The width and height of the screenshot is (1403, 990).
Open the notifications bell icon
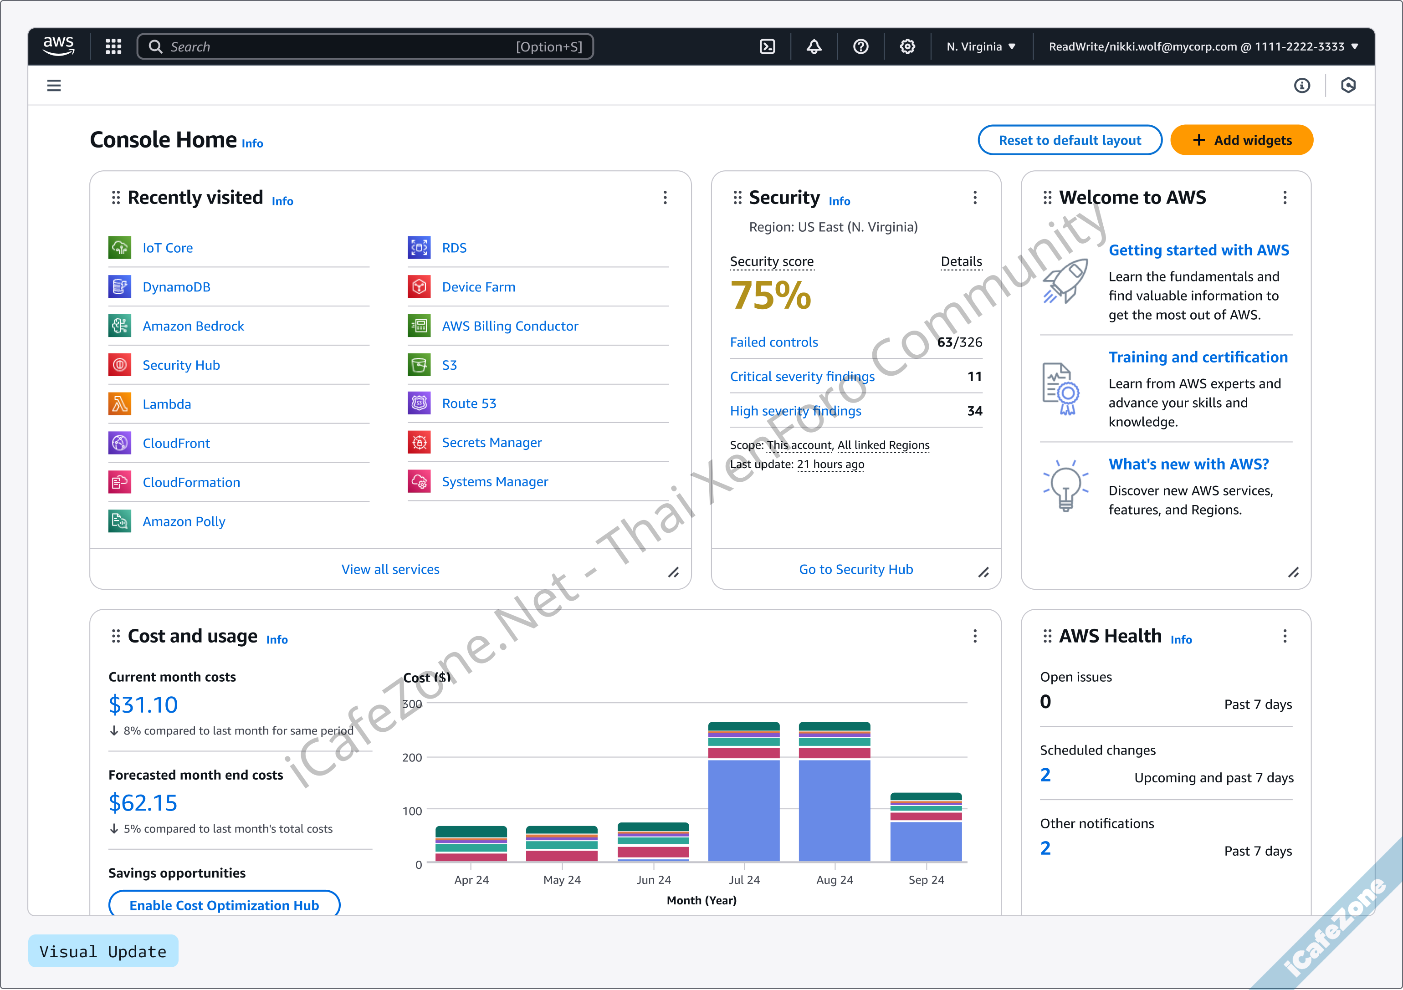(814, 46)
